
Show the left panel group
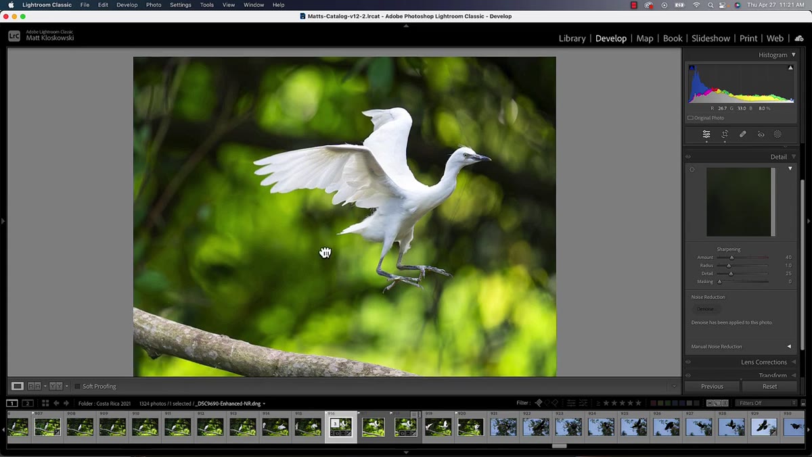3,220
